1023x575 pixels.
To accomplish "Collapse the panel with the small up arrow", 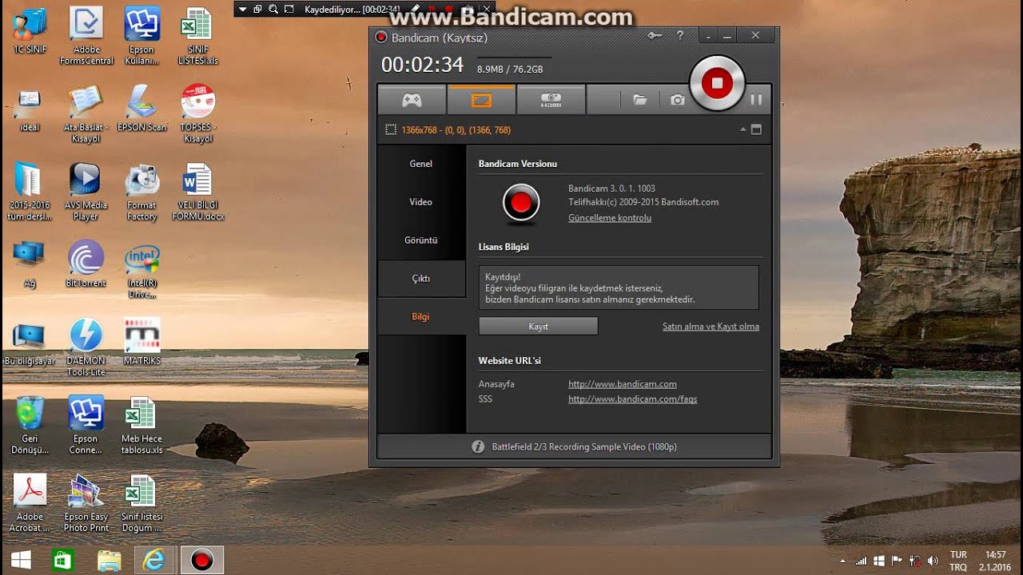I will click(x=743, y=129).
